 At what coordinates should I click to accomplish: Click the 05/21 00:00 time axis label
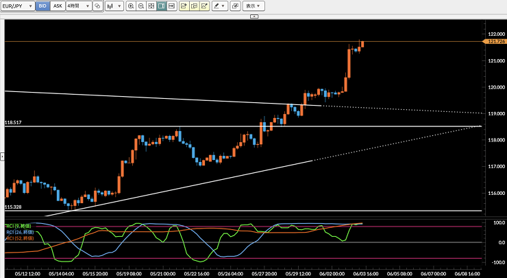coord(163,274)
